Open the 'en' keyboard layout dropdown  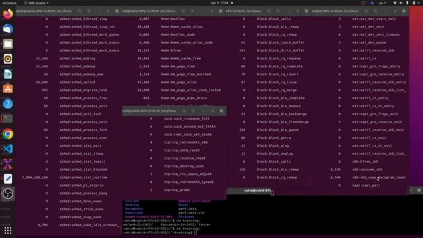(x=383, y=3)
